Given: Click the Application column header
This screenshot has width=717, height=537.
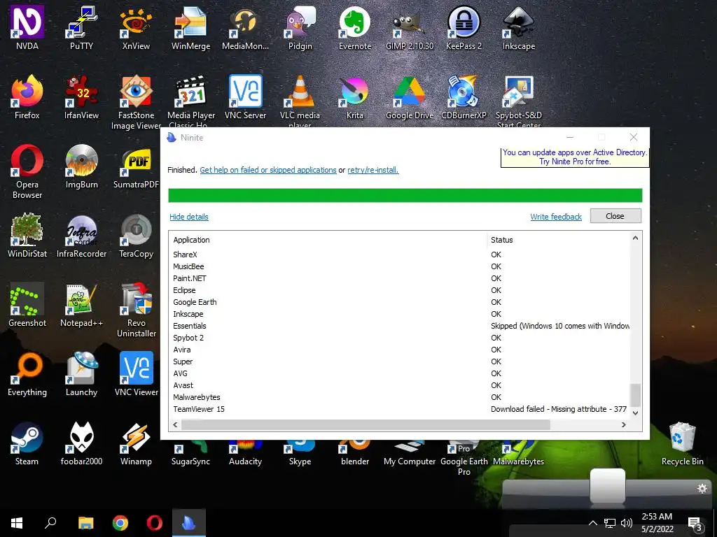Looking at the screenshot, I should click(x=328, y=240).
